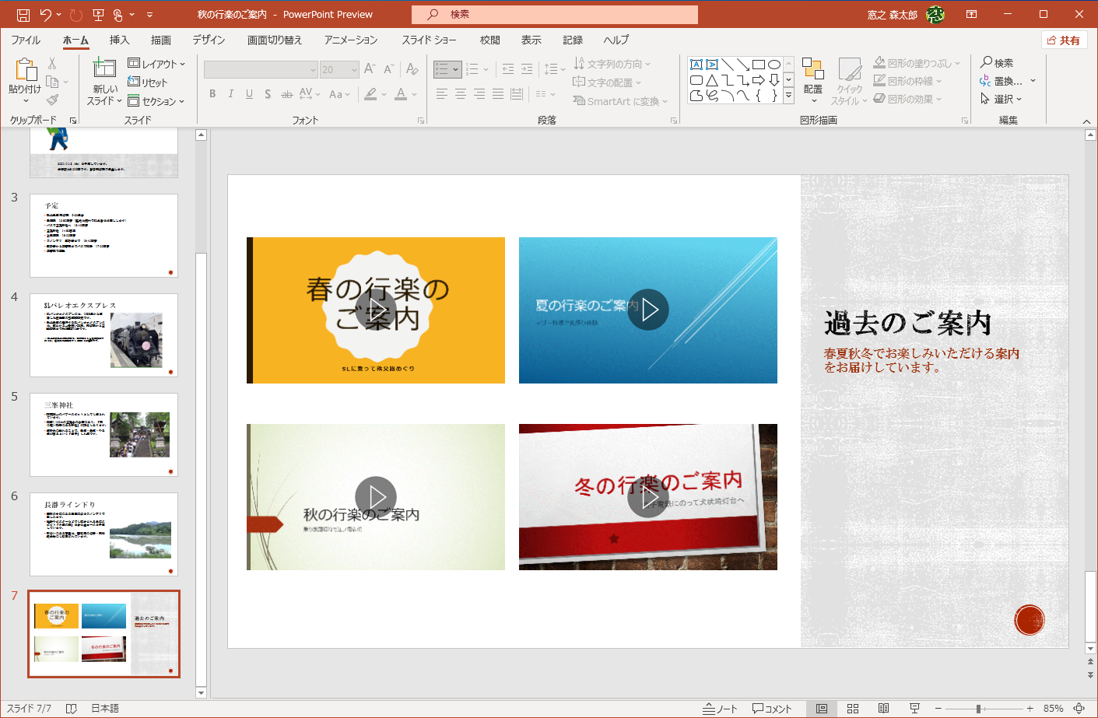Viewport: 1098px width, 718px height.
Task: Collapse the ribbon with the chevron
Action: (1086, 121)
